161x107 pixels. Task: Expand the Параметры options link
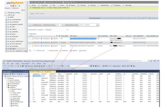pyautogui.click(x=32, y=34)
